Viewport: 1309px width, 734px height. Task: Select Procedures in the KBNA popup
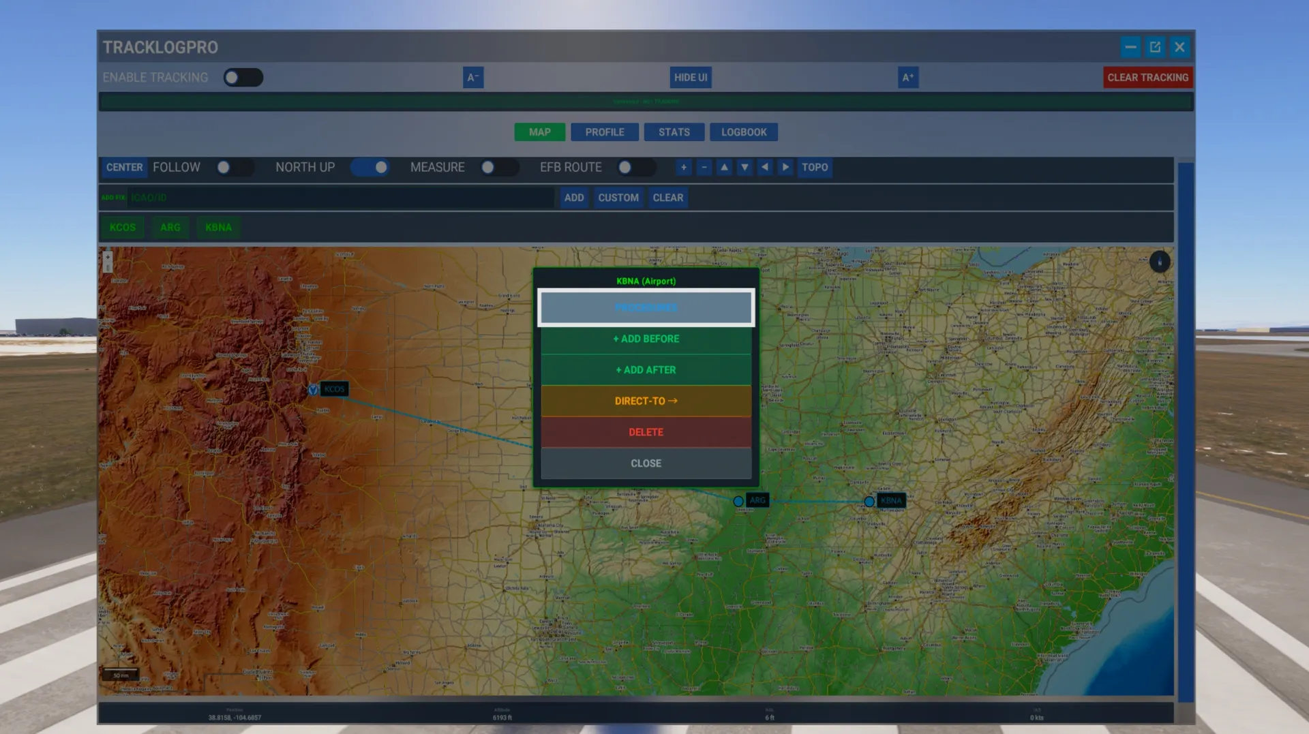[646, 307]
